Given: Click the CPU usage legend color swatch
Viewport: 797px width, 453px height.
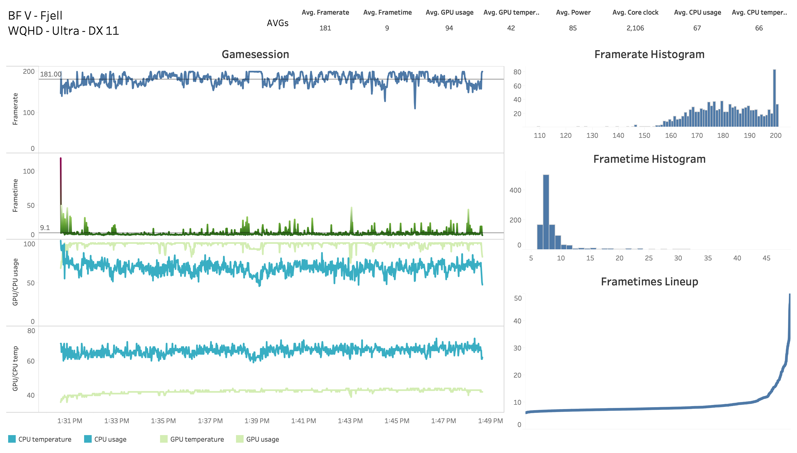Looking at the screenshot, I should tap(88, 439).
